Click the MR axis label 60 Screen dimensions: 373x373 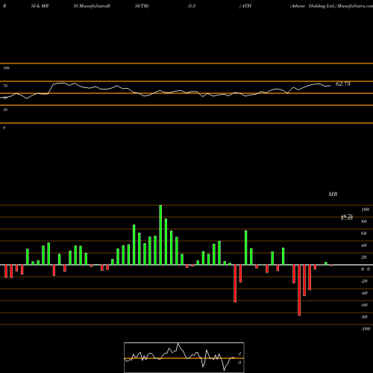coord(364,233)
